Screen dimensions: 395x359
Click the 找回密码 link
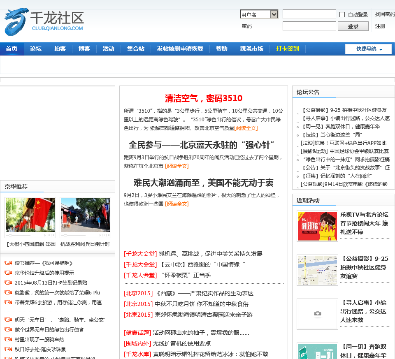click(385, 14)
